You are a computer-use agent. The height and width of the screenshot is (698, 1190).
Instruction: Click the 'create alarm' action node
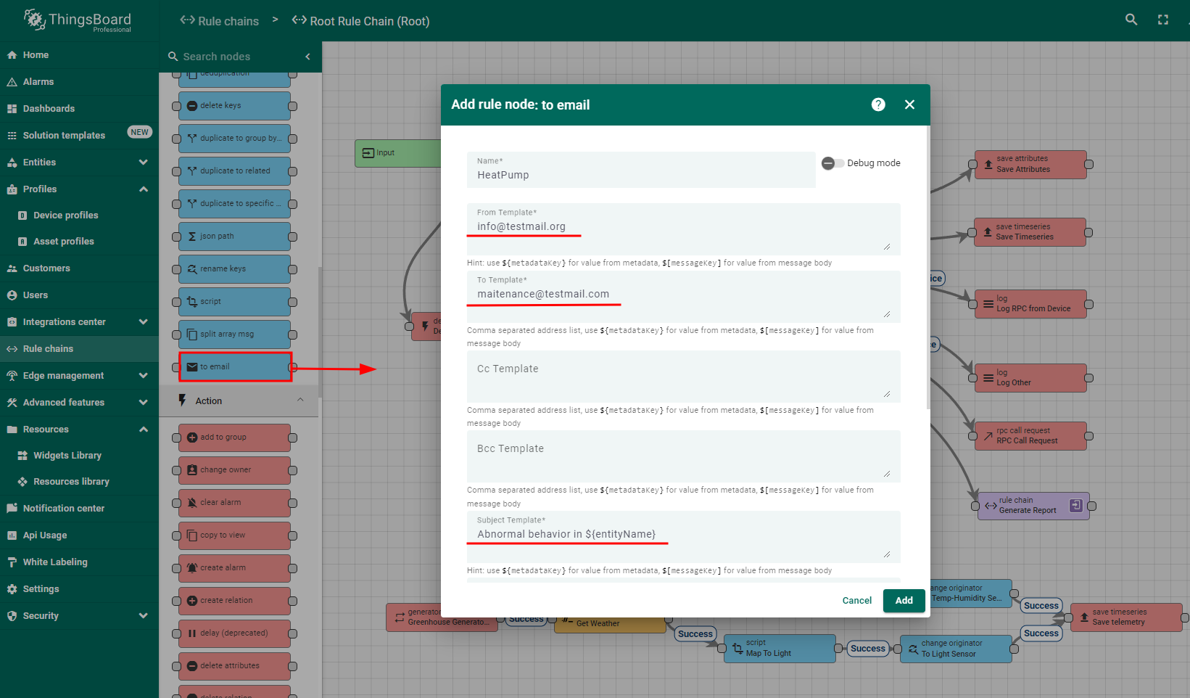[234, 568]
